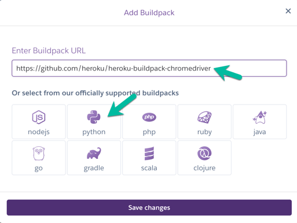Select the go gopher icon
This screenshot has height=223, width=297.
coord(39,153)
